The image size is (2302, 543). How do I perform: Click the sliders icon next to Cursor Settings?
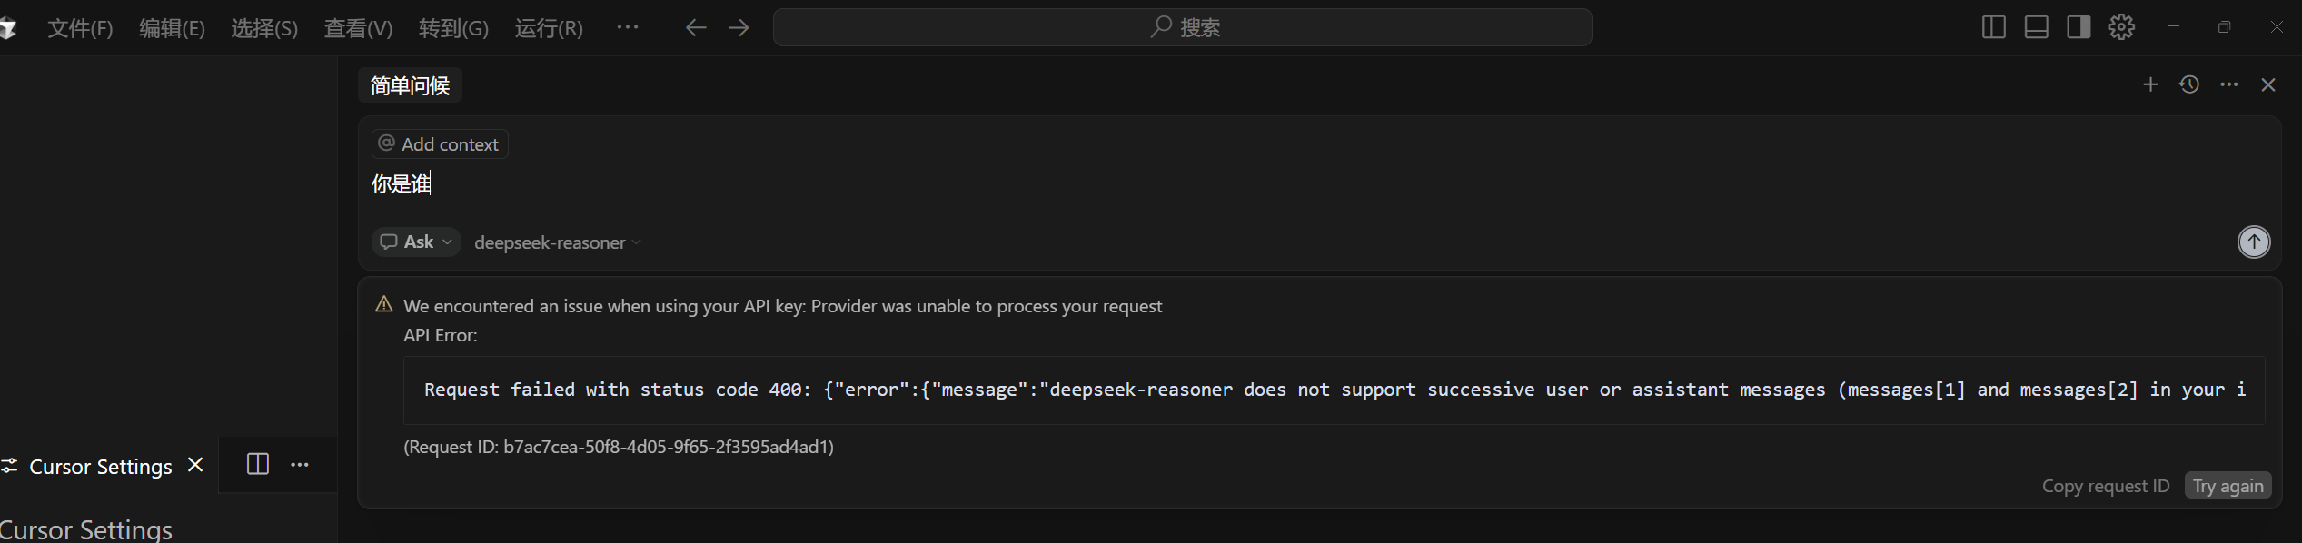[12, 466]
